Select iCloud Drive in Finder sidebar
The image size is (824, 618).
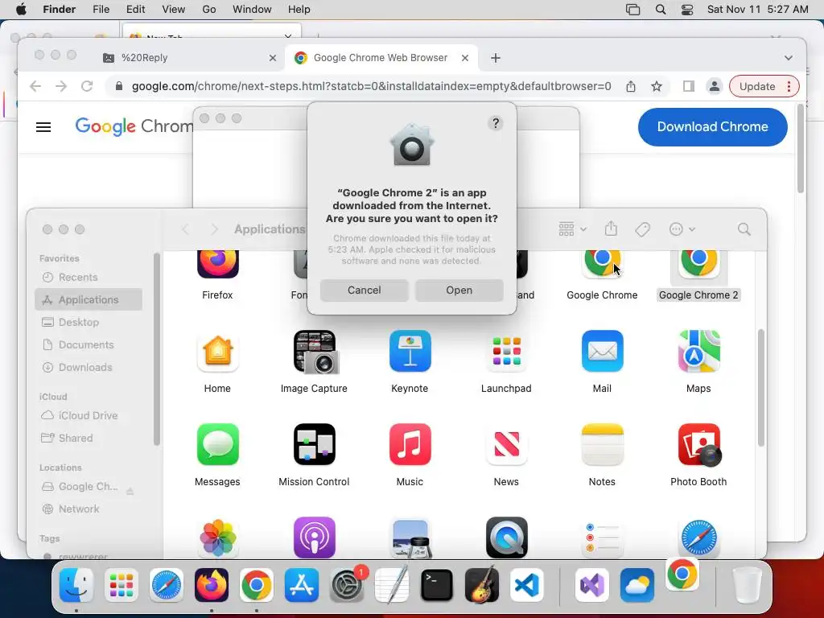(89, 415)
